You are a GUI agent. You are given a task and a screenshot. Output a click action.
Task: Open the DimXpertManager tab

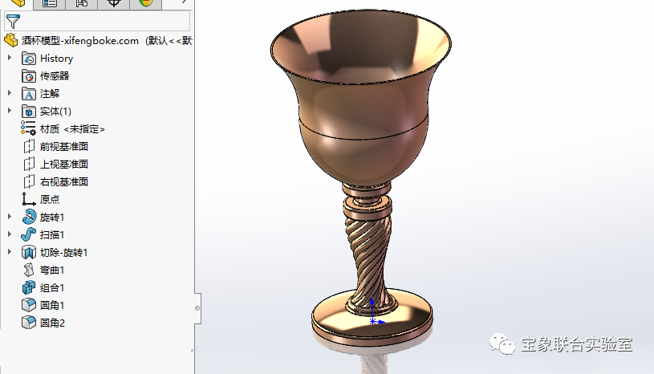[113, 3]
